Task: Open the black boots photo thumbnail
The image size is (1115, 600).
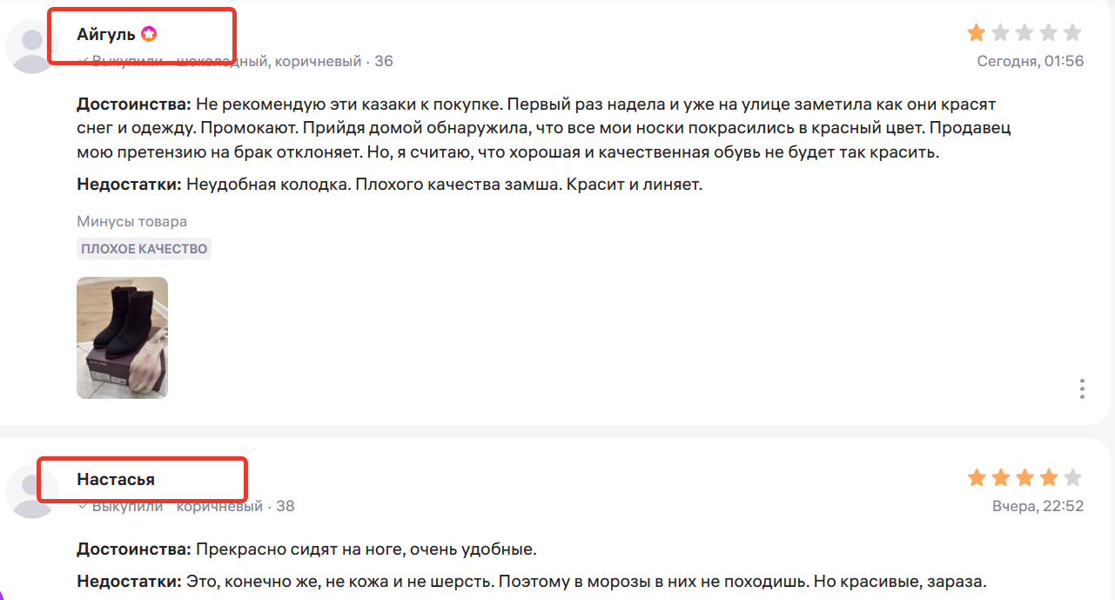Action: pyautogui.click(x=122, y=337)
